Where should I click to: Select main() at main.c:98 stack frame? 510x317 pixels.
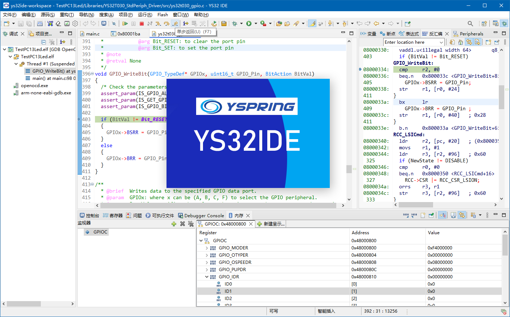[x=50, y=78]
